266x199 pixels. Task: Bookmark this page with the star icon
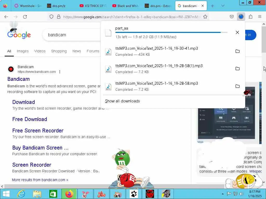pyautogui.click(x=205, y=17)
